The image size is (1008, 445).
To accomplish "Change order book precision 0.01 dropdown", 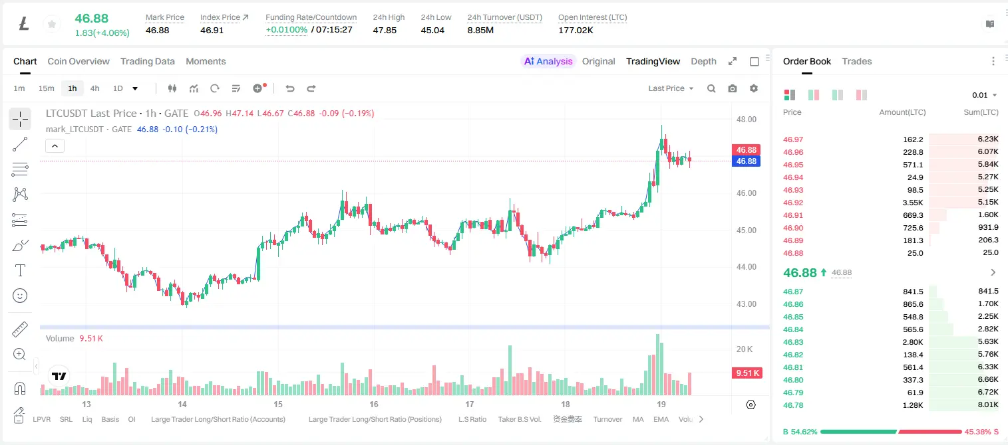I will pyautogui.click(x=985, y=95).
